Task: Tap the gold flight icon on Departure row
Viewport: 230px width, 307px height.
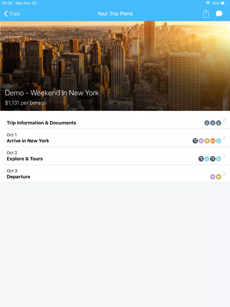Action: pyautogui.click(x=219, y=177)
